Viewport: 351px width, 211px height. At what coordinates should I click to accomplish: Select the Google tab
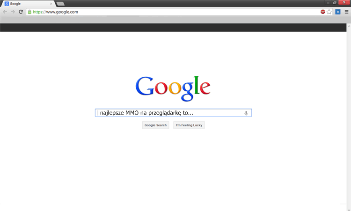pos(28,4)
